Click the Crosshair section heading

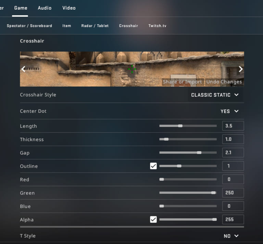pos(32,41)
